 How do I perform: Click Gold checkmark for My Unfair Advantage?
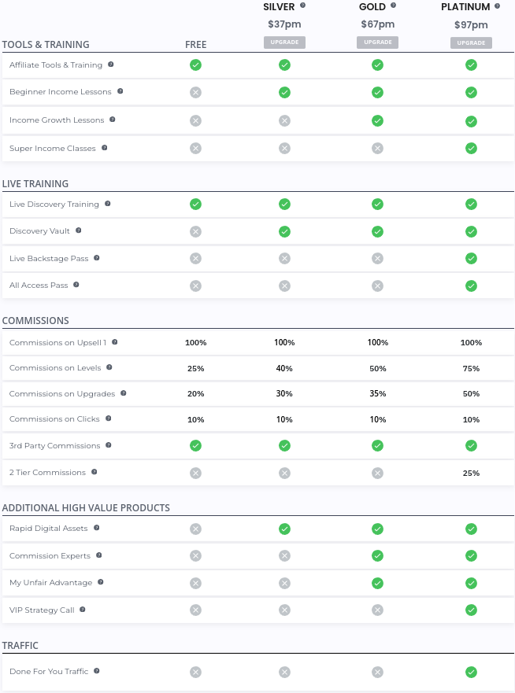[x=377, y=583]
